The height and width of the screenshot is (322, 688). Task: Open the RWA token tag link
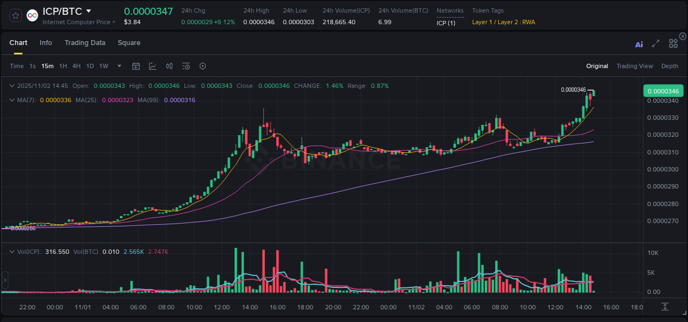click(x=528, y=23)
